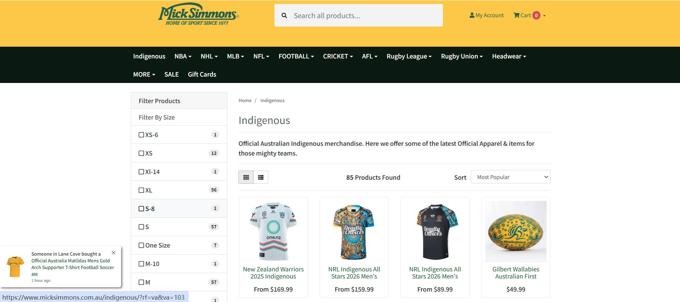Open the Indigenous menu item
Screen dimensions: 680x302
tap(149, 56)
